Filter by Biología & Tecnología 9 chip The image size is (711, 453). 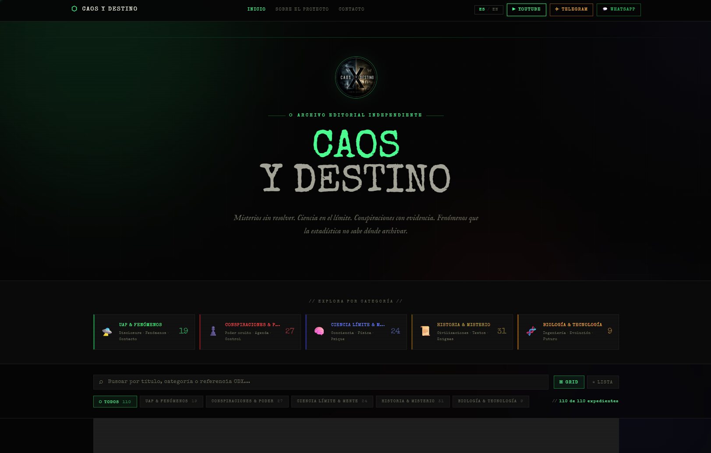(x=491, y=401)
